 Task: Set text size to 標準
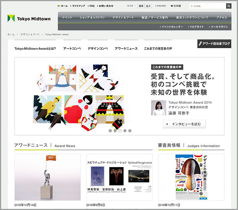141,6
